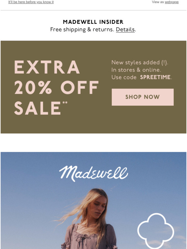Select the SPREETIME promo code text
Image resolution: width=187 pixels, height=249 pixels.
(155, 77)
